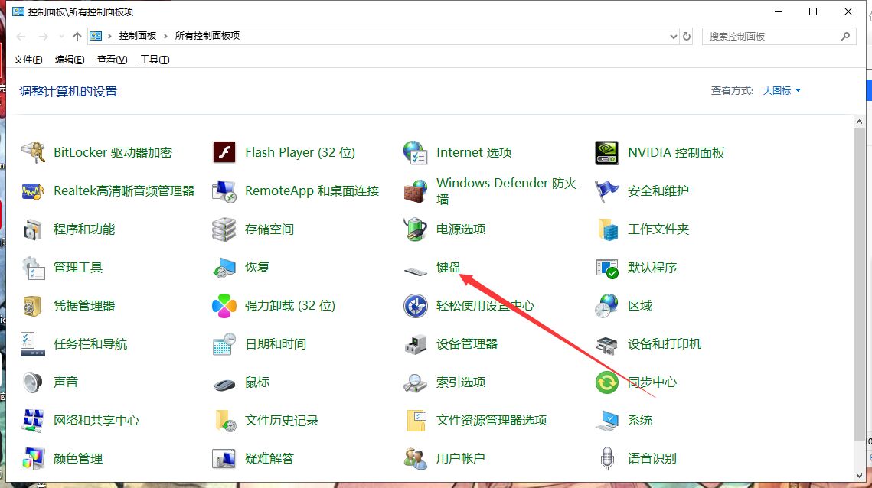The height and width of the screenshot is (488, 872).
Task: Open the Windows Defender 防火墙 brick wall icon
Action: [x=416, y=190]
